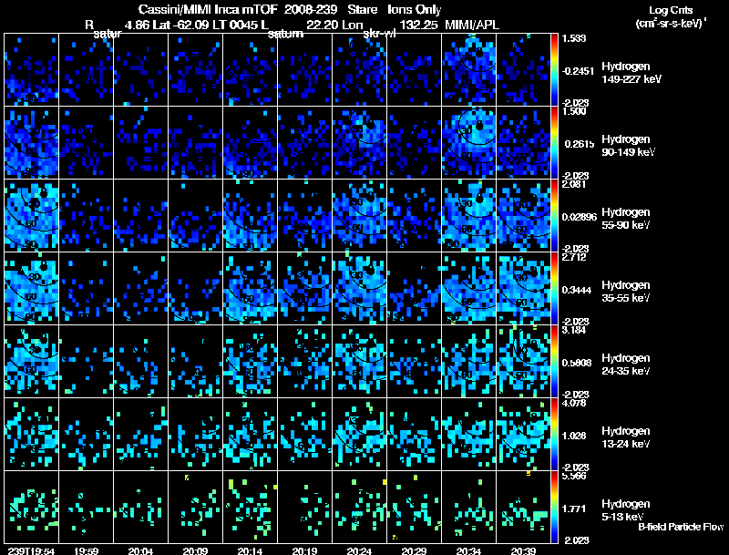Click the 'skr-wl' overlay label
Viewport: 729px width, 555px height.
379,34
